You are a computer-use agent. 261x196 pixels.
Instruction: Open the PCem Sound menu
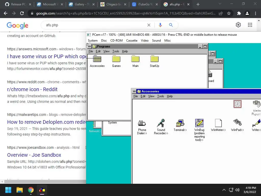point(156,41)
